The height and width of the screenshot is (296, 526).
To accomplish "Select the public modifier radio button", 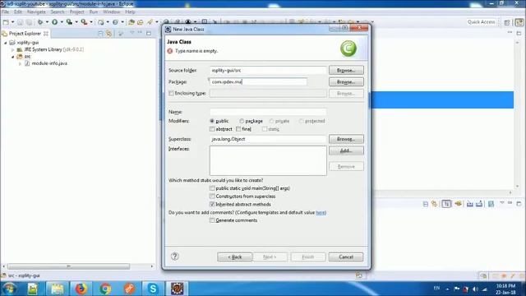I will click(x=212, y=121).
